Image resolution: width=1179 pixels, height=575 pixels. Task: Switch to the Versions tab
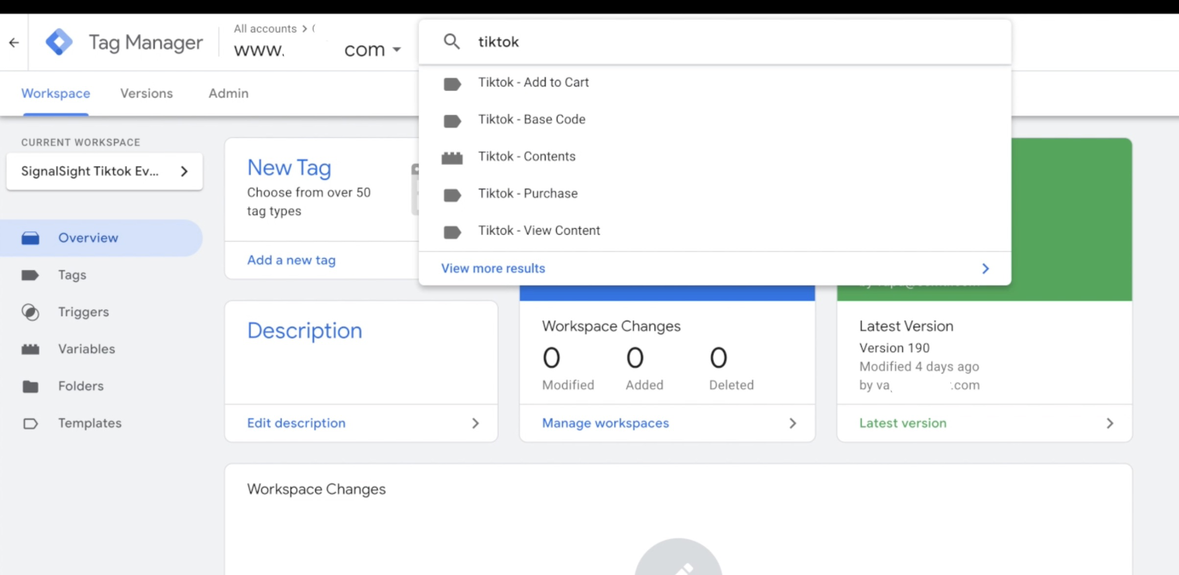146,93
